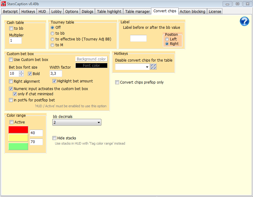Click the Multiplier input field
Viewport: 253px width, 197px height.
coord(15,40)
